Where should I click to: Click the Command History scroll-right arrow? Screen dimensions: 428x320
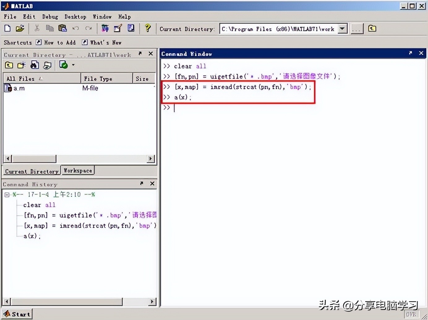coord(152,301)
